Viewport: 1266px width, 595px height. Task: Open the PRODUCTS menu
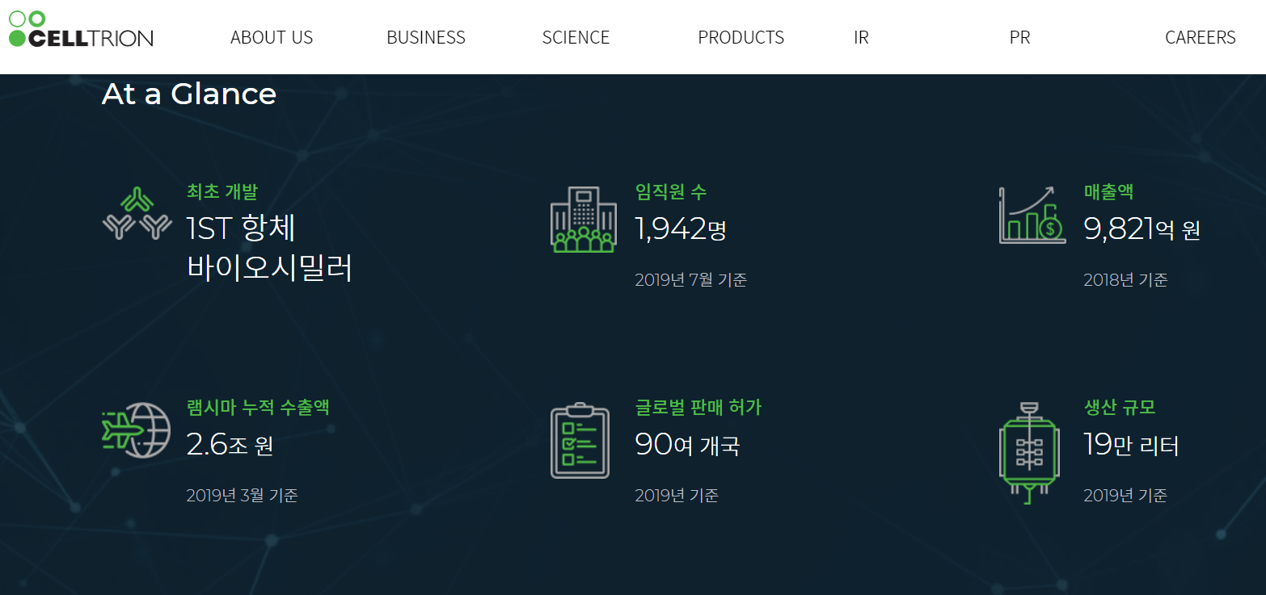point(741,37)
